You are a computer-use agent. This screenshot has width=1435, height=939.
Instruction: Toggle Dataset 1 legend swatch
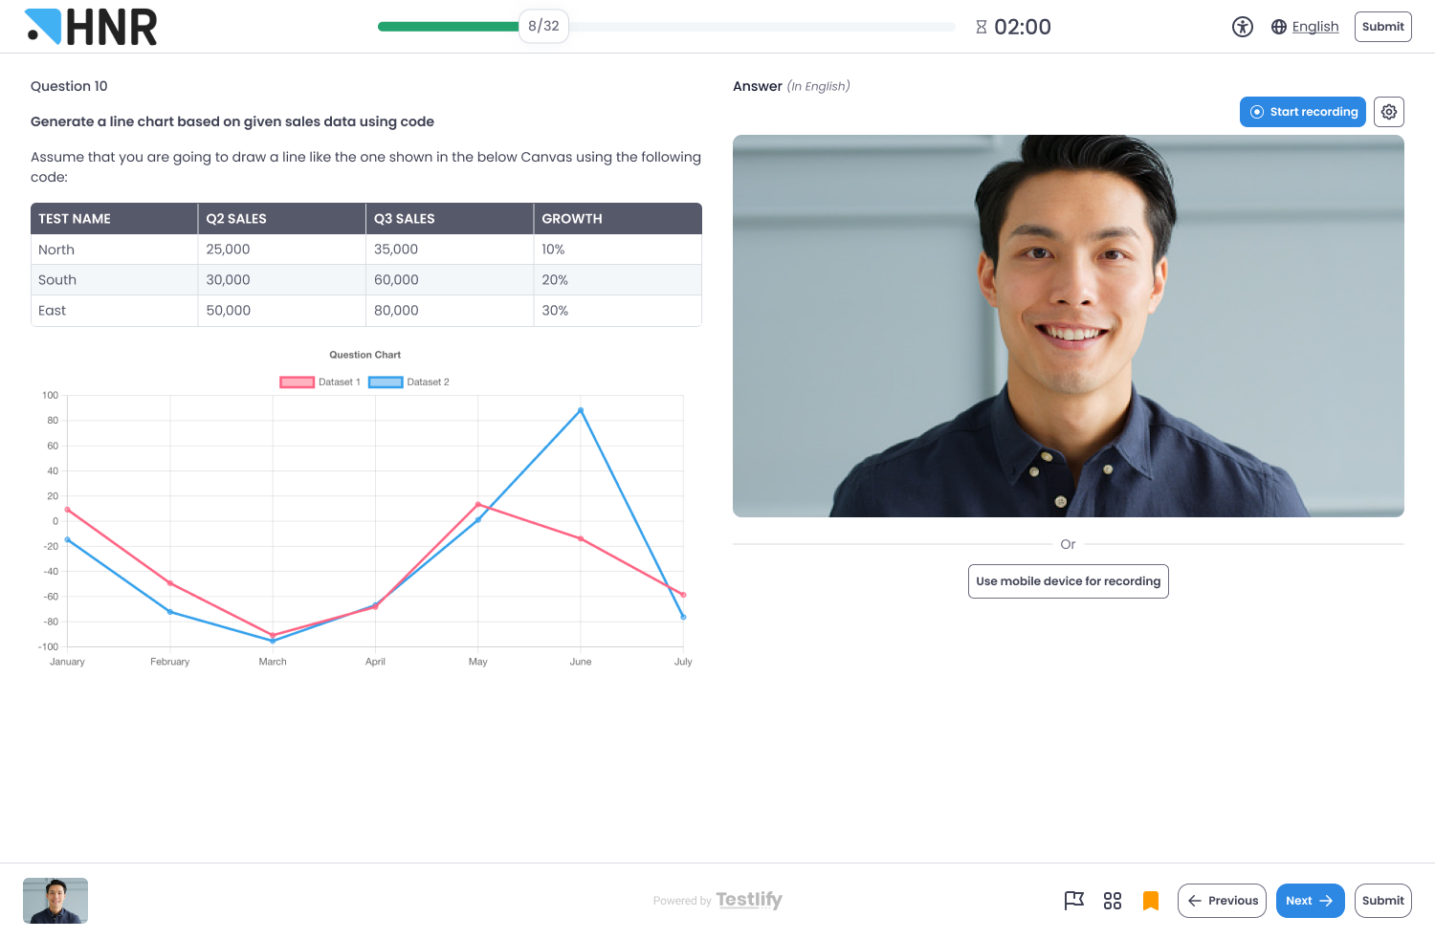(x=297, y=382)
